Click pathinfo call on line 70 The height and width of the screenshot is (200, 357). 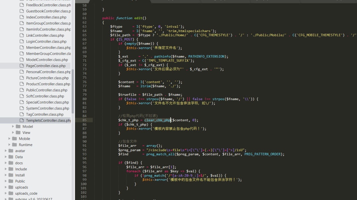tap(162, 57)
